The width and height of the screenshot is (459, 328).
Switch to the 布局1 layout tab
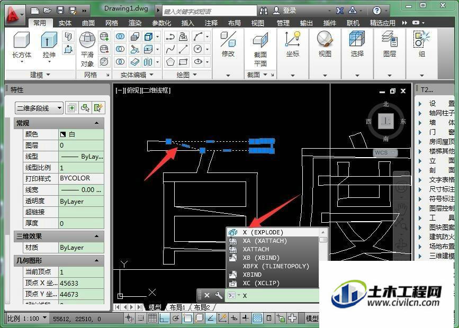pos(177,307)
